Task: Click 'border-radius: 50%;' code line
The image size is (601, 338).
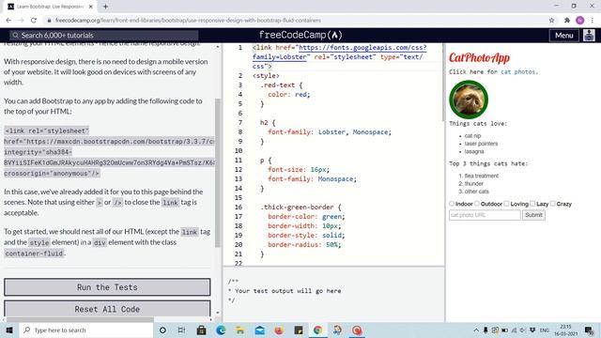Action: 304,244
